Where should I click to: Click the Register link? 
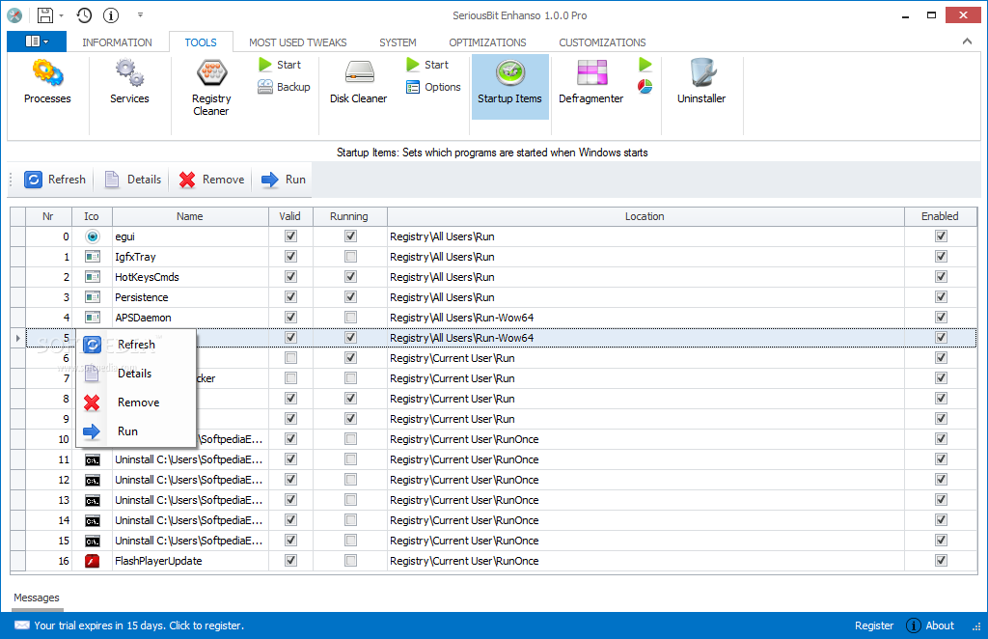pos(874,625)
